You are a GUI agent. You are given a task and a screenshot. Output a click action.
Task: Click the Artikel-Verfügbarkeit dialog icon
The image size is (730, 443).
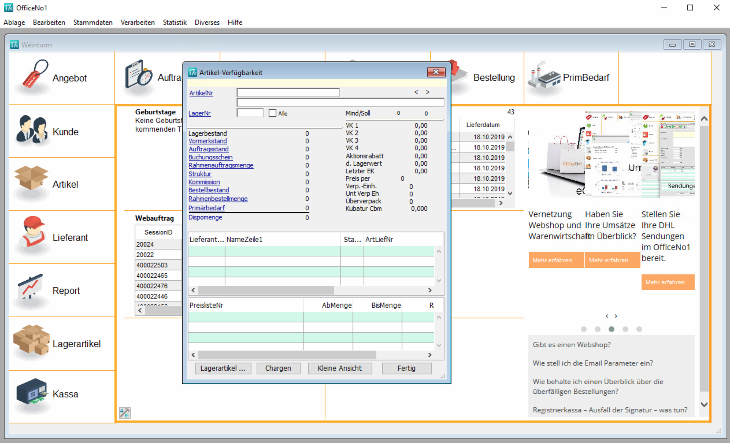(192, 72)
